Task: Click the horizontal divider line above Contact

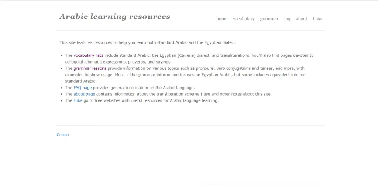Action: point(190,126)
